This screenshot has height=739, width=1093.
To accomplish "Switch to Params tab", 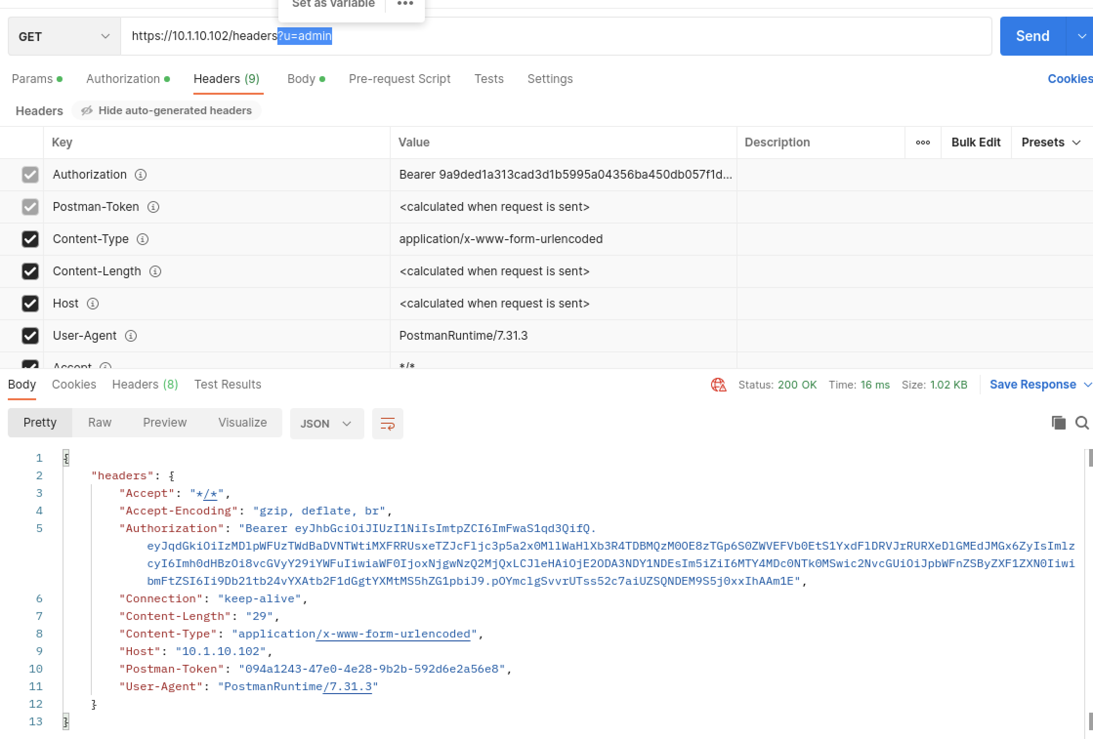I will coord(37,79).
